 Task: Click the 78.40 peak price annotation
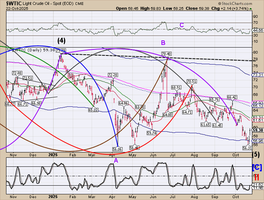click(x=167, y=54)
